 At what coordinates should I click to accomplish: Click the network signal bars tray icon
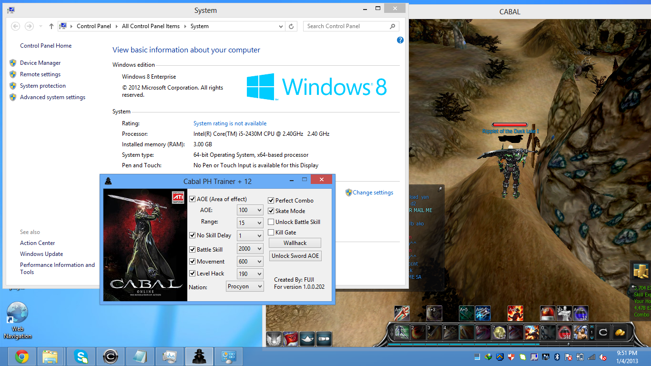pyautogui.click(x=591, y=357)
